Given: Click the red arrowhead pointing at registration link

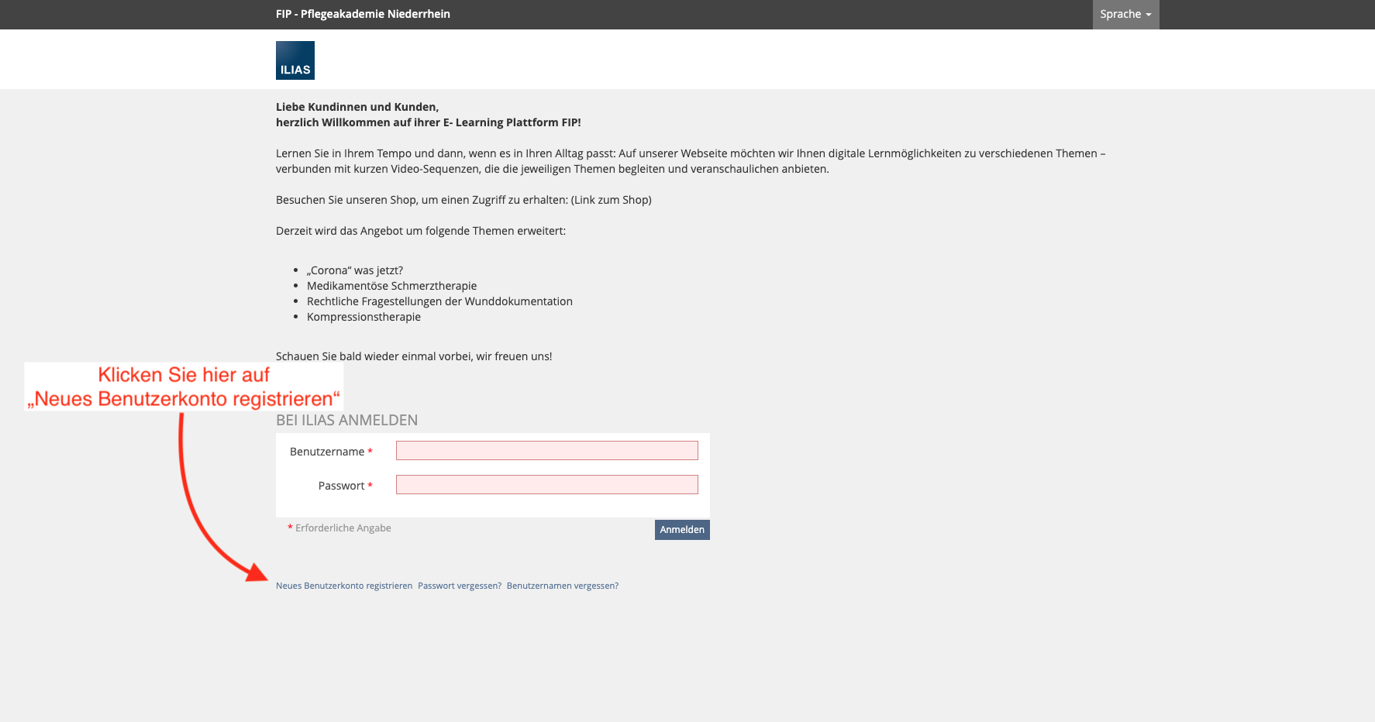Looking at the screenshot, I should [x=257, y=572].
